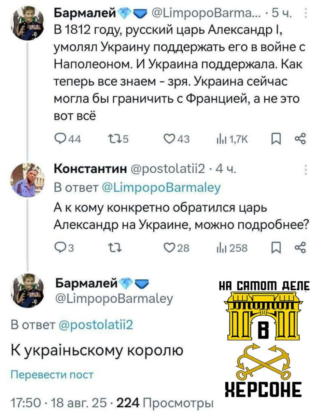The width and height of the screenshot is (323, 417).
Task: Open @postolatii2 mention in bottom reply
Action: [x=95, y=325]
